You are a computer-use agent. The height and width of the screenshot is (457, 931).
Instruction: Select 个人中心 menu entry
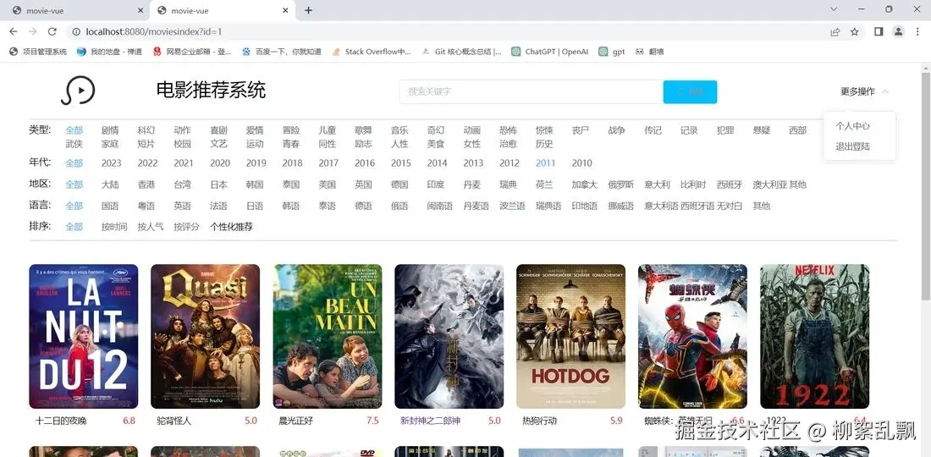(852, 126)
